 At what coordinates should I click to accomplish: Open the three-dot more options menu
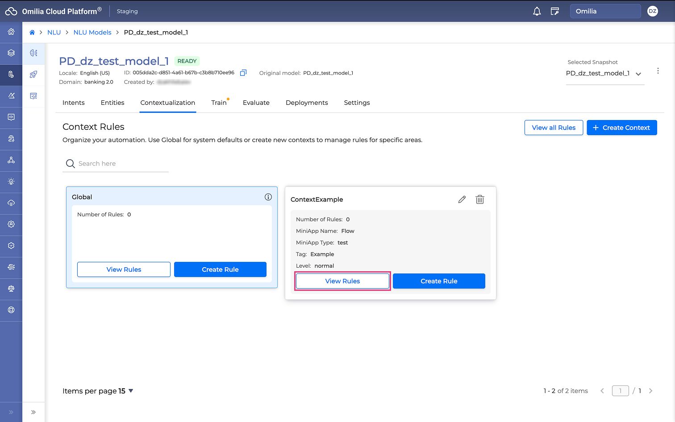point(658,71)
